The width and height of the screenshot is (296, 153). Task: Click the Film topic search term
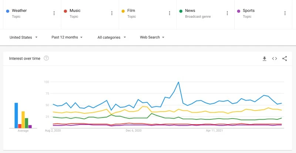click(132, 11)
